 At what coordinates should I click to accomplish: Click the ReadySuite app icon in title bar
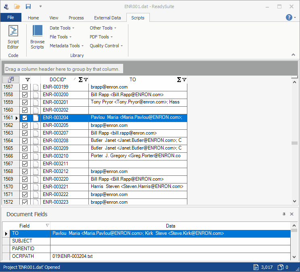tap(6, 7)
